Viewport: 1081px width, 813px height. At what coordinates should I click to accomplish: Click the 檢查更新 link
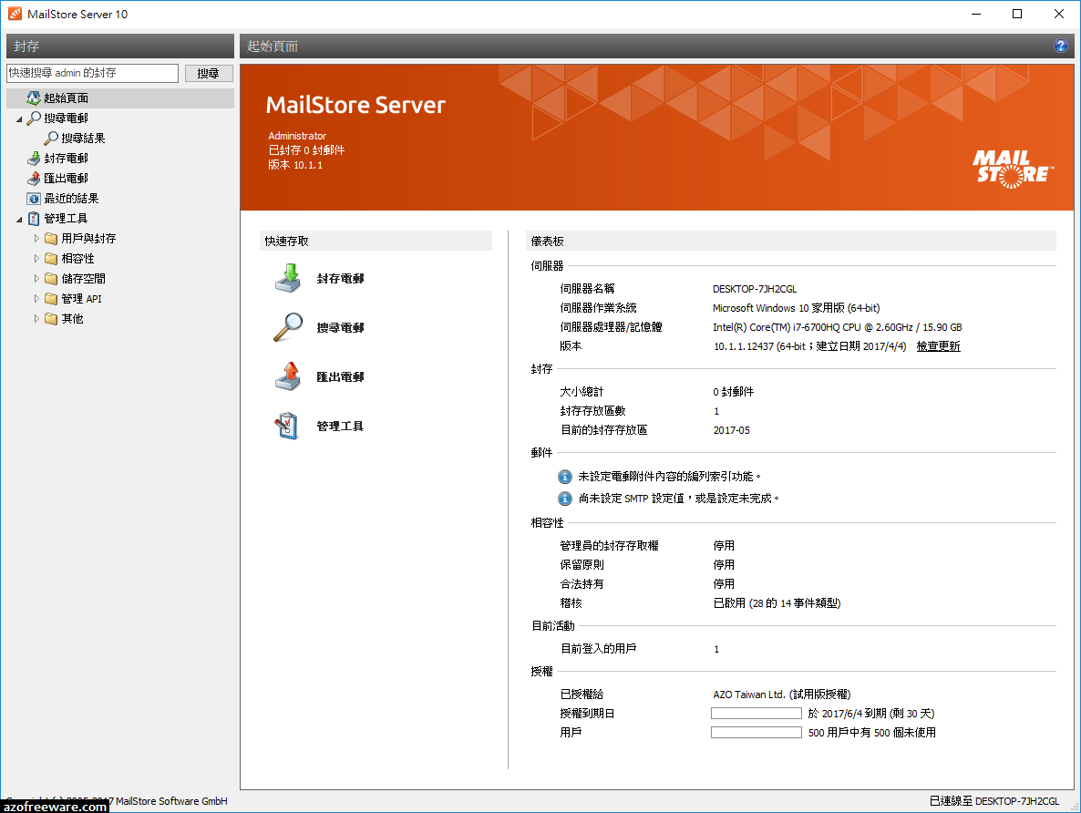(938, 345)
